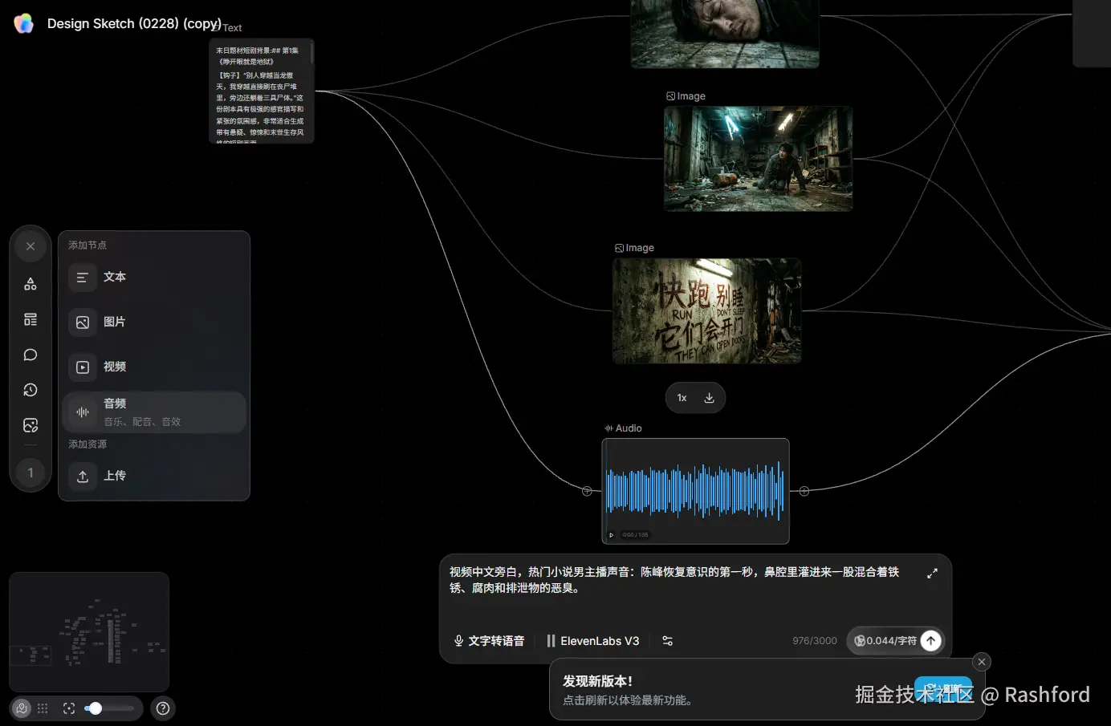
Task: Click the right connector plus of the Audio node
Action: pyautogui.click(x=804, y=491)
